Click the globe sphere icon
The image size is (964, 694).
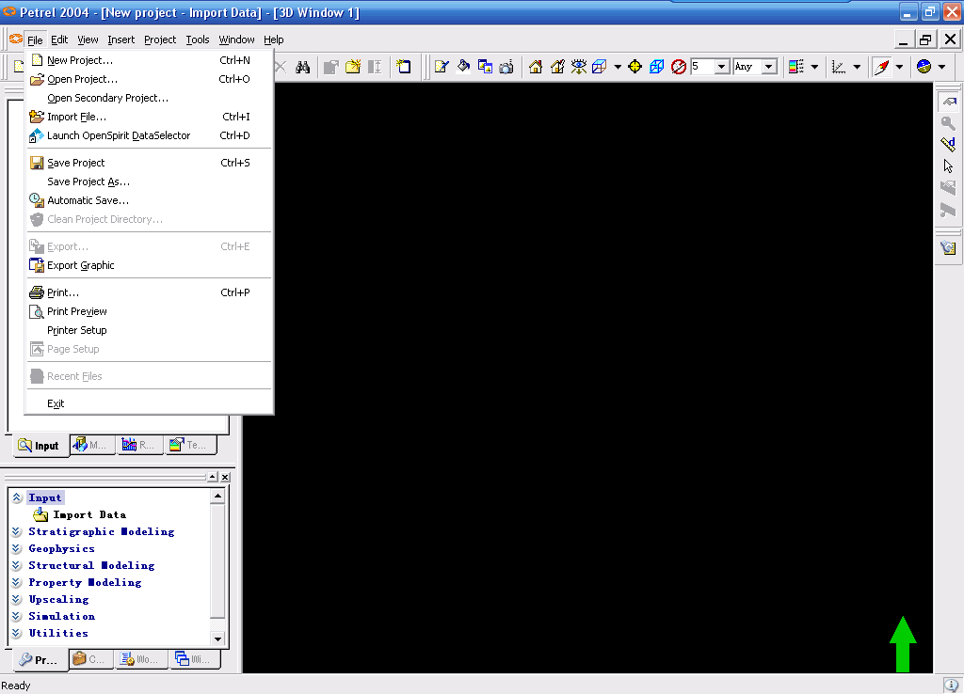(924, 67)
